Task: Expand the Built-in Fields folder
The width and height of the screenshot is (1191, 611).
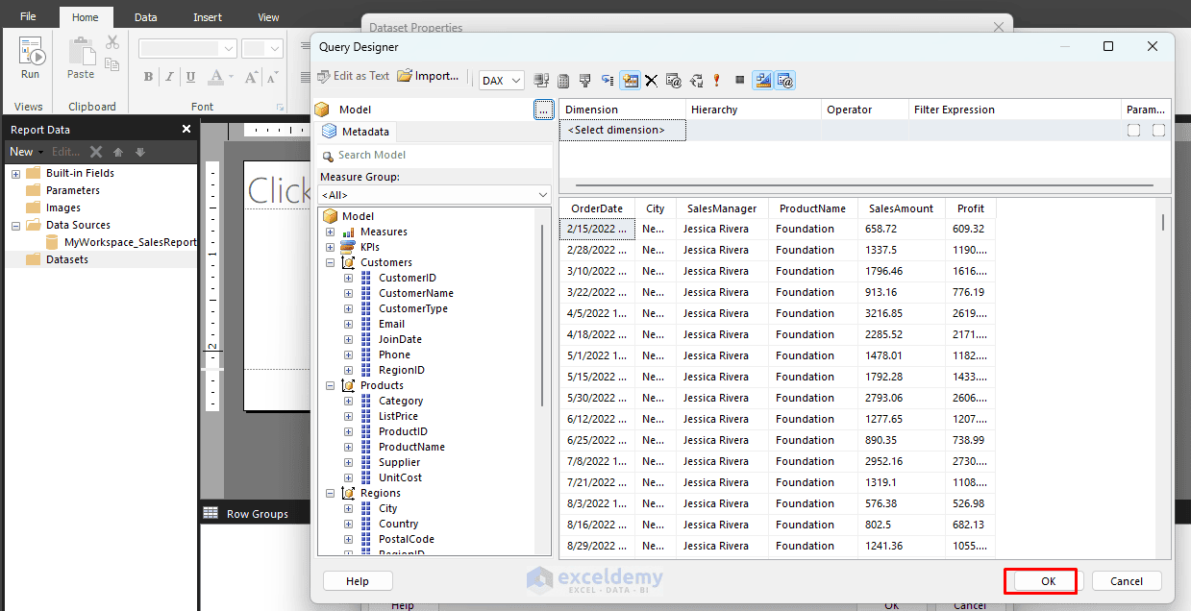Action: (15, 173)
